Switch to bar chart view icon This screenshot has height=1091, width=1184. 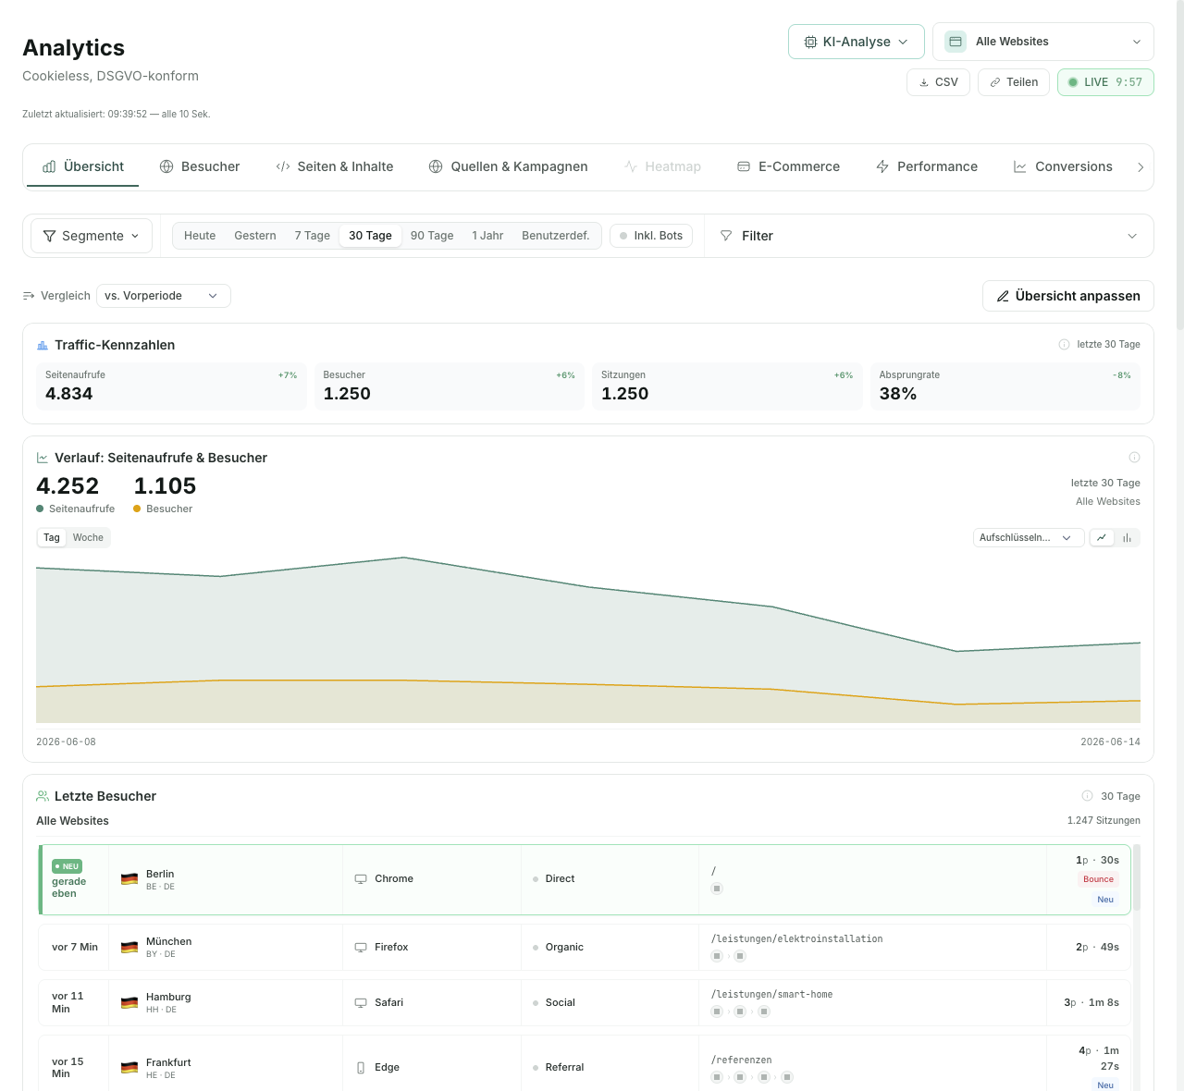click(x=1128, y=538)
